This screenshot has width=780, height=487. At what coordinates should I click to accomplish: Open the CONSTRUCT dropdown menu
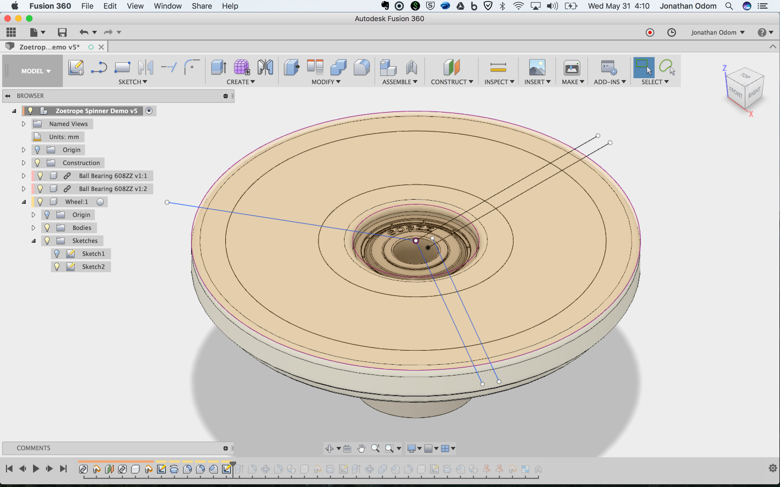tap(452, 82)
